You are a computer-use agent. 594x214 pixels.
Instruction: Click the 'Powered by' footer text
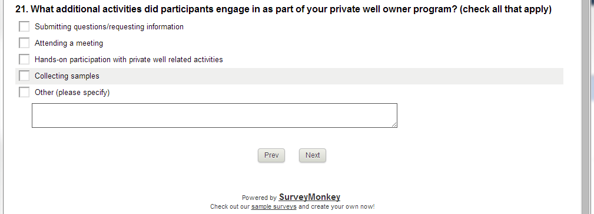coord(259,198)
